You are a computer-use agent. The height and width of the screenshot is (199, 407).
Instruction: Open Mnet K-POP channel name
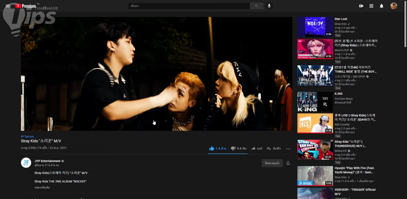click(342, 50)
